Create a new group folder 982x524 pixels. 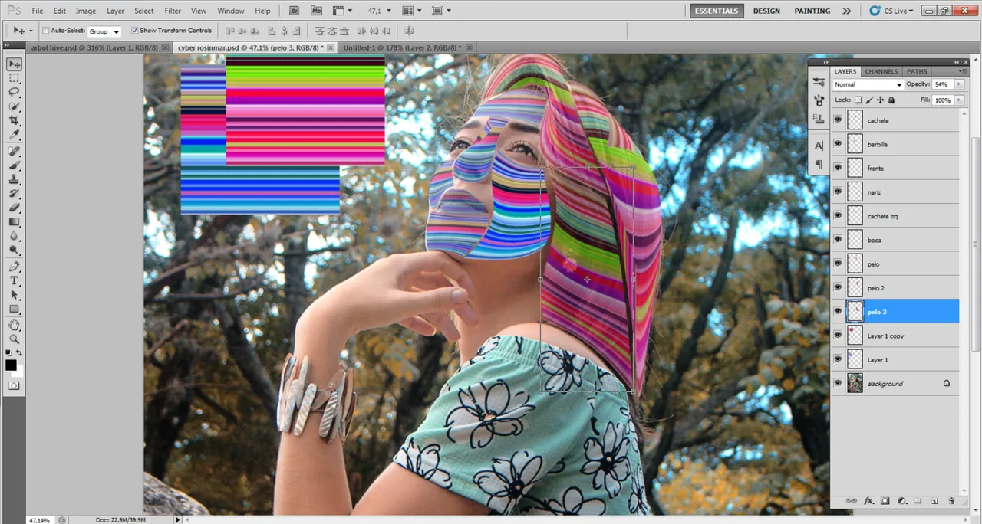(918, 501)
